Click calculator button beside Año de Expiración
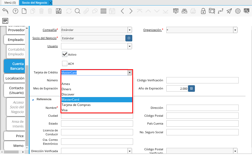The height and width of the screenshot is (155, 252). 191,89
